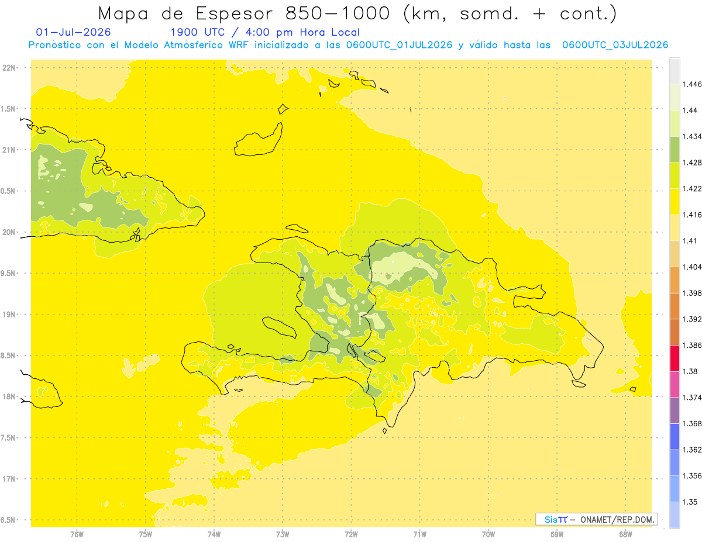Image resolution: width=702 pixels, height=542 pixels.
Task: Pick the pink band in the color legend
Action: pos(675,384)
